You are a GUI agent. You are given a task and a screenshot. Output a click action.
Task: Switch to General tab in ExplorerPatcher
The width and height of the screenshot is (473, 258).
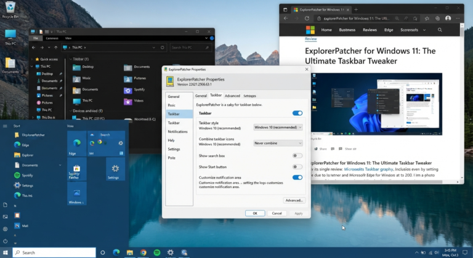coord(201,95)
